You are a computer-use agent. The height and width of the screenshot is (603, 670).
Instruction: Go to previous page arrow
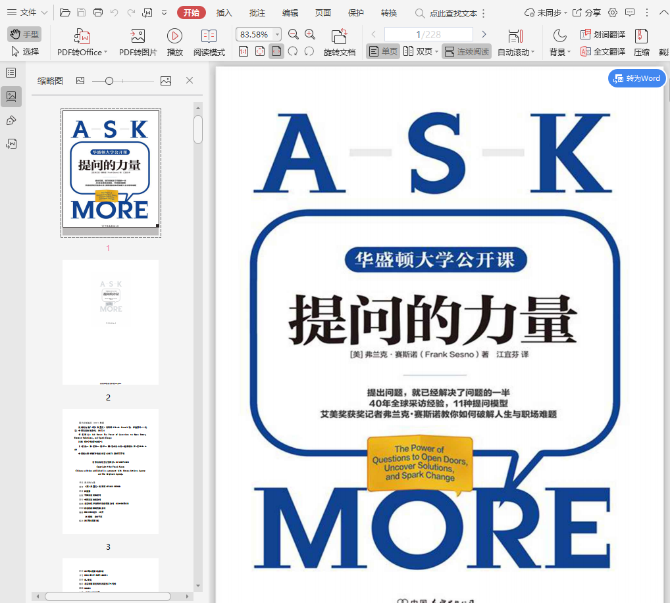[373, 34]
